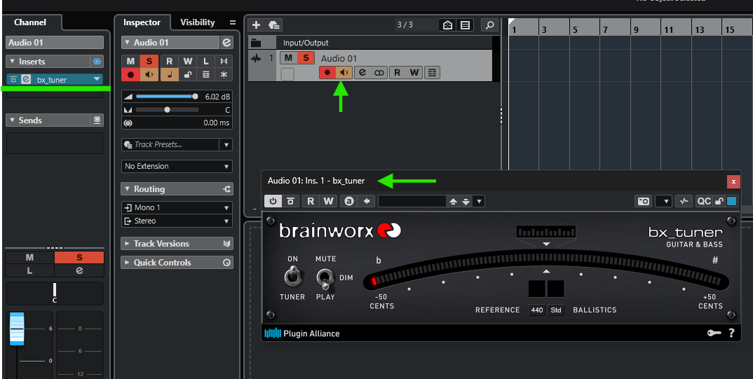The height and width of the screenshot is (379, 753).
Task: Click the Add Track plus icon
Action: click(x=257, y=25)
